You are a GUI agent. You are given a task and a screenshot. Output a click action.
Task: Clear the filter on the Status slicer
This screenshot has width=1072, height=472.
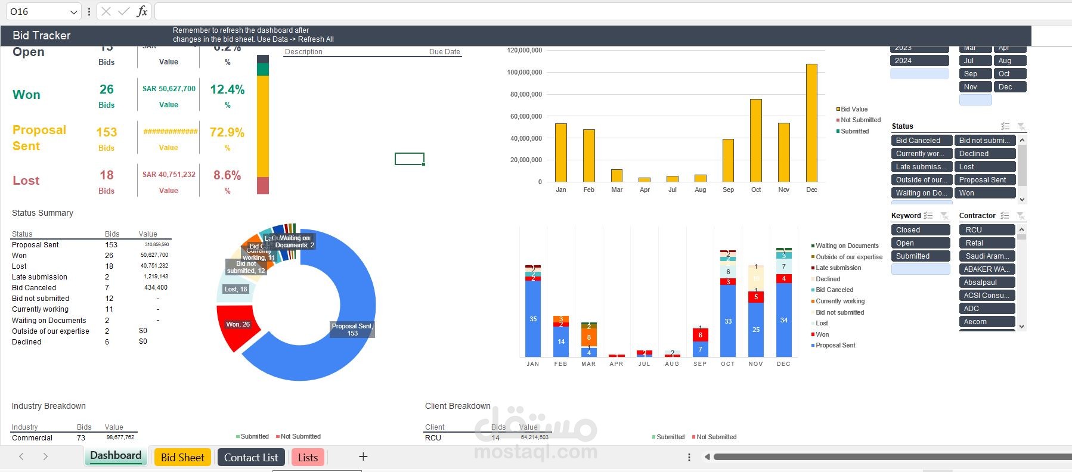click(1021, 126)
